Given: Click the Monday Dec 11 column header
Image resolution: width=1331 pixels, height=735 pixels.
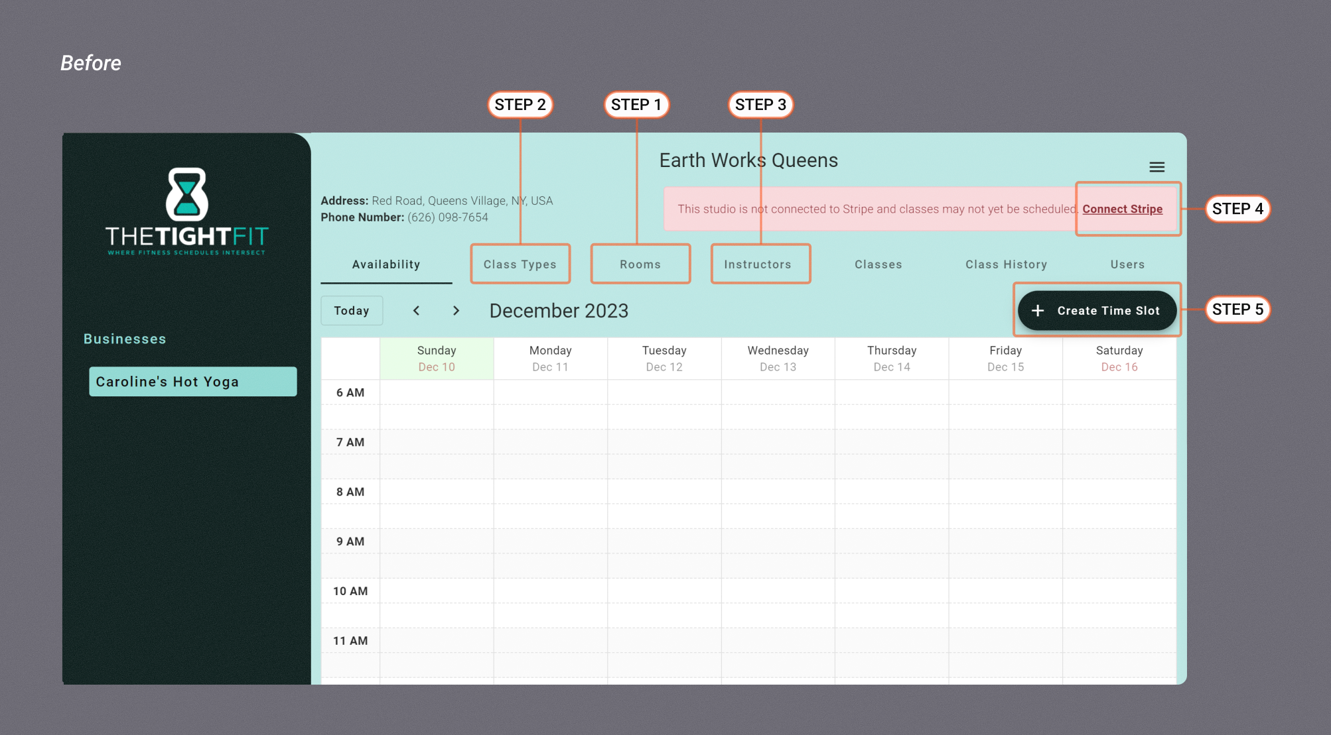Looking at the screenshot, I should [x=550, y=359].
